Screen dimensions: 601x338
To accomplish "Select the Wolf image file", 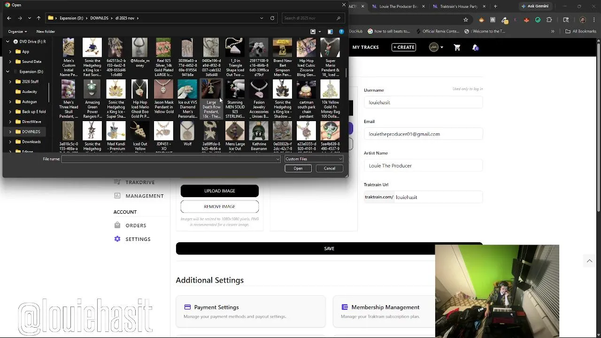I will pyautogui.click(x=187, y=134).
